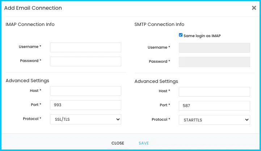Focus the IMAP Password field

point(85,62)
